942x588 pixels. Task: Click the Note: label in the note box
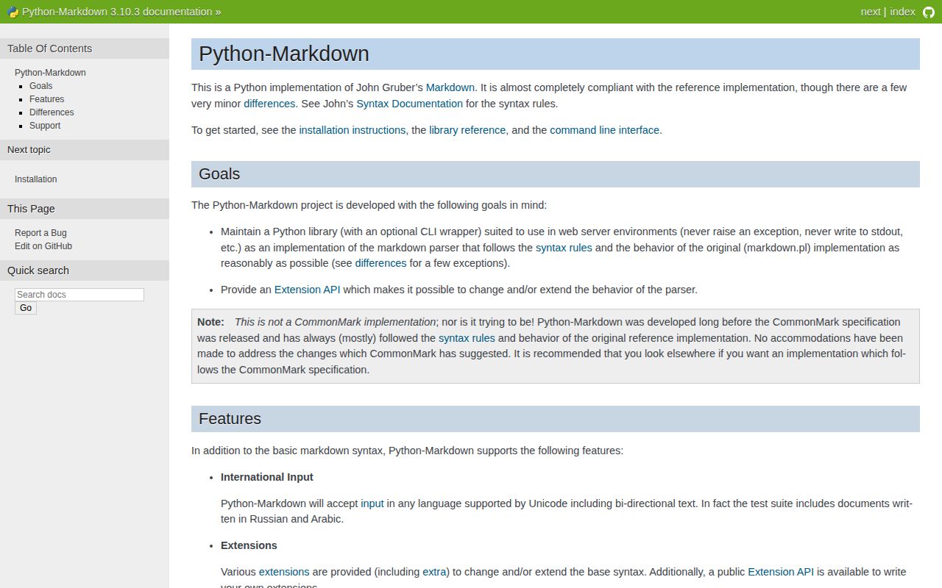210,322
